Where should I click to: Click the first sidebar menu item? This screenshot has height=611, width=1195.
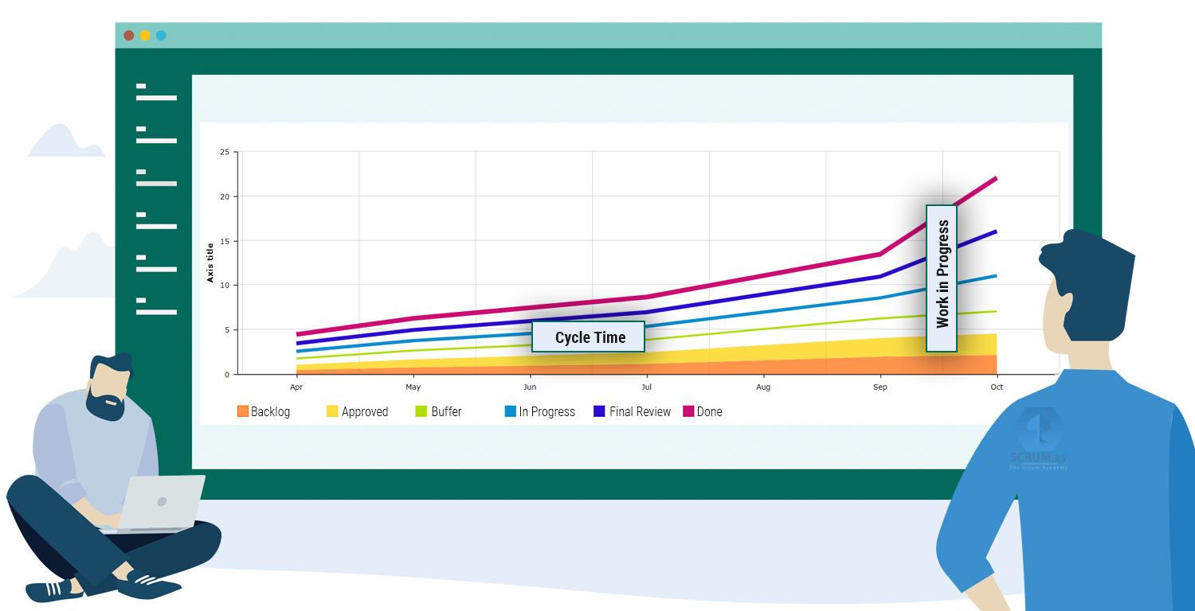pyautogui.click(x=156, y=92)
